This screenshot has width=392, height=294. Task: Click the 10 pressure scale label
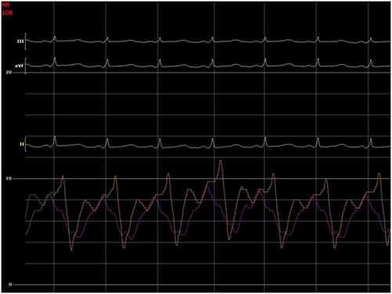pyautogui.click(x=9, y=178)
